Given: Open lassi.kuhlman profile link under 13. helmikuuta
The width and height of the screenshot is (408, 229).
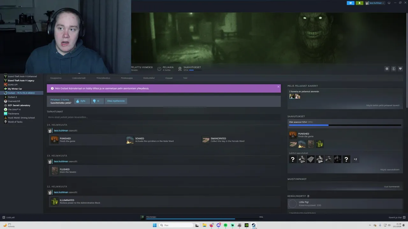Looking at the screenshot, I should pos(61,161).
